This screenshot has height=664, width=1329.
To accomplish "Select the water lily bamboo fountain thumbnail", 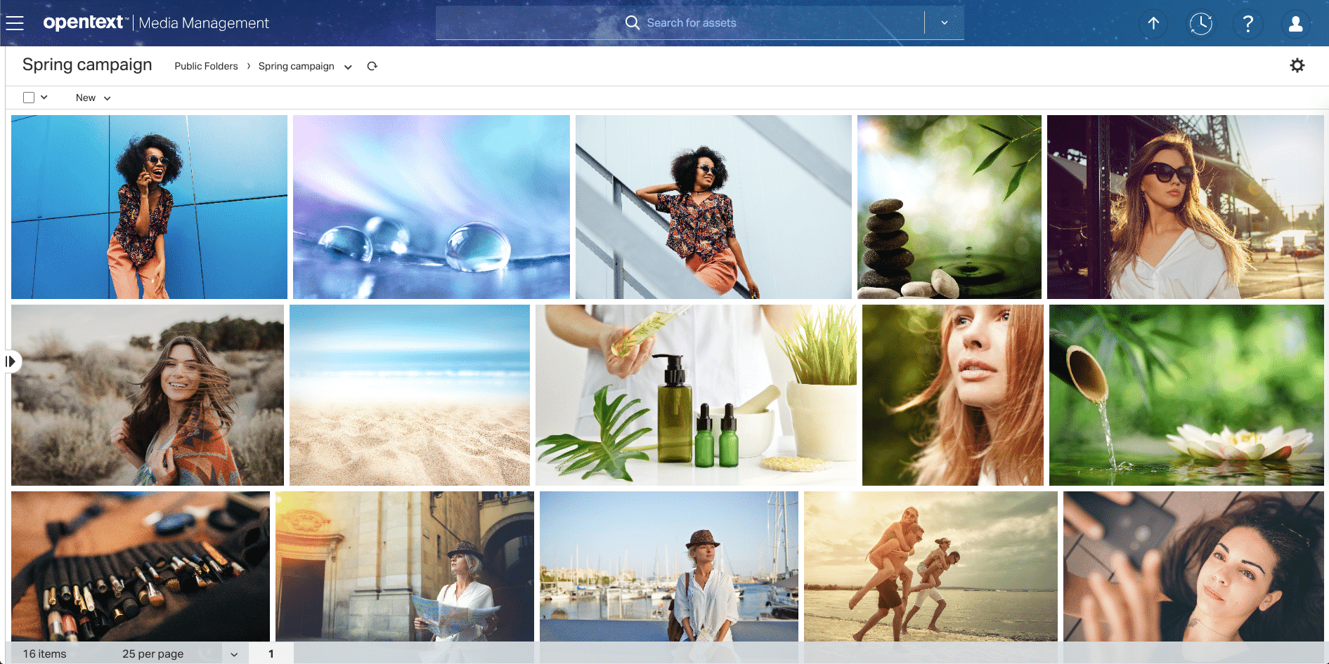I will (x=1186, y=394).
